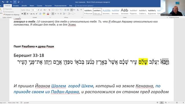Click the multilevel list icon
Screen dimensions: 185x104
[x=61, y=10]
